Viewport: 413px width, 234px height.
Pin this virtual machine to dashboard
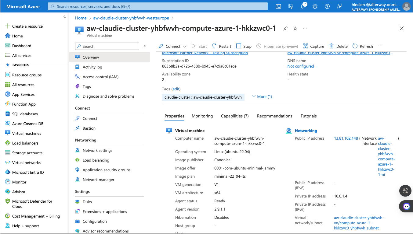(285, 28)
